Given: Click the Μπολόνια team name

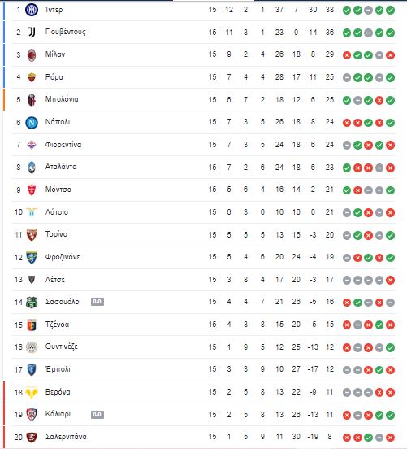Looking at the screenshot, I should coord(62,99).
